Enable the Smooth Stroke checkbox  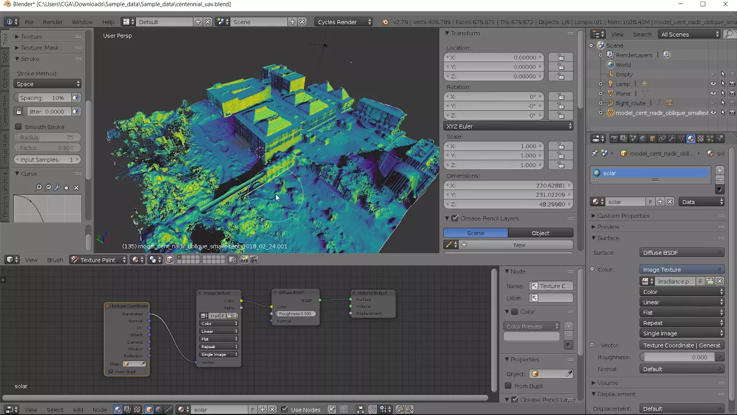[18, 127]
